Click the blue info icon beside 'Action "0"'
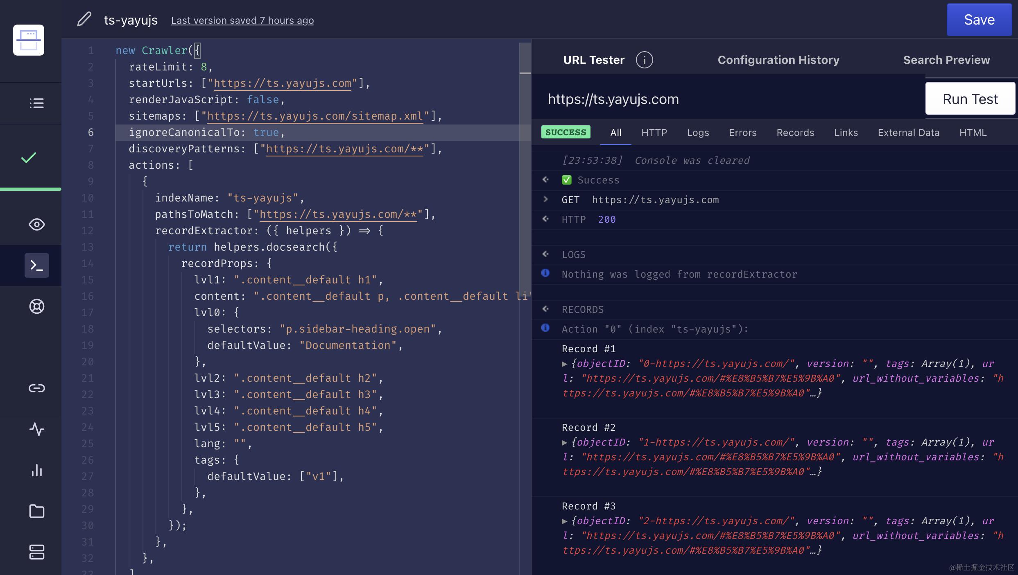This screenshot has height=575, width=1018. (545, 328)
